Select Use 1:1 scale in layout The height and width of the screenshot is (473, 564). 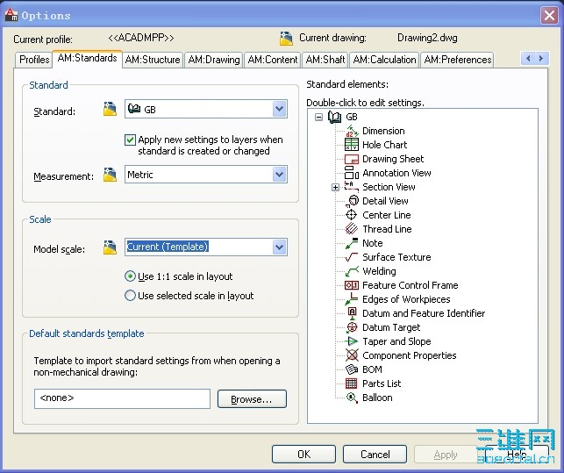130,276
